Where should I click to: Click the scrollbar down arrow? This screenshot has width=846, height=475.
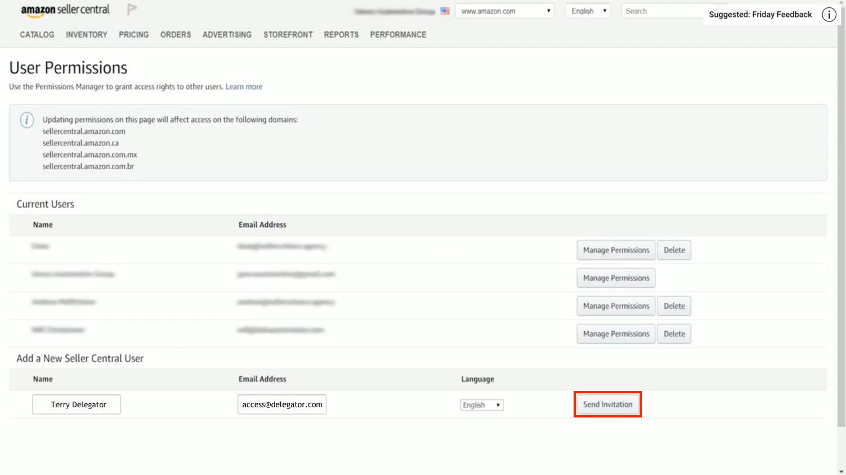click(x=841, y=471)
